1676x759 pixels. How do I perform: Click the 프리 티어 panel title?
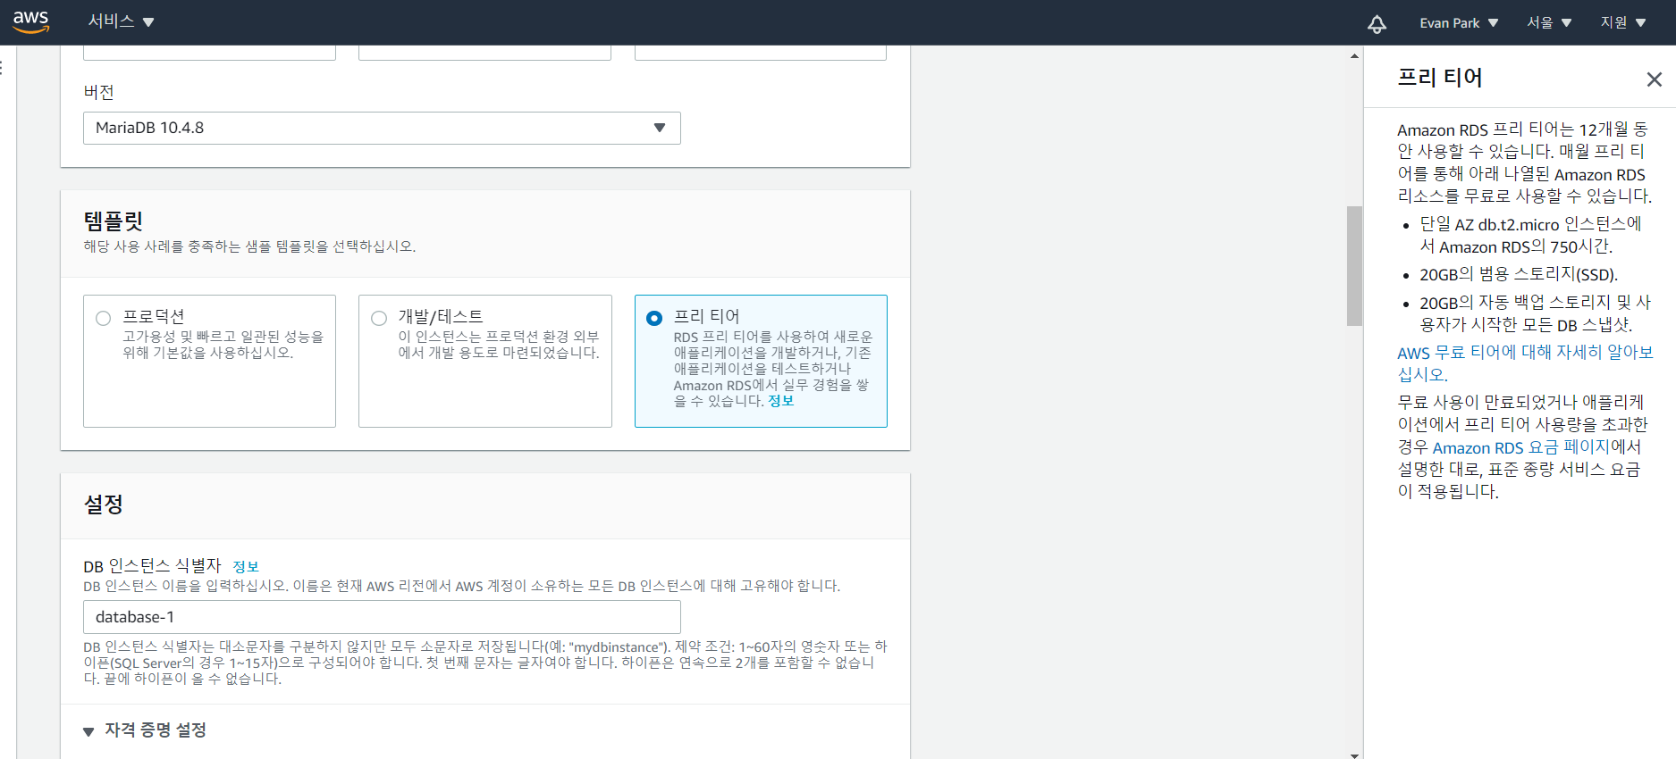coord(1440,78)
